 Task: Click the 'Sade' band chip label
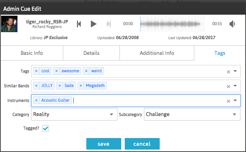tap(69, 86)
